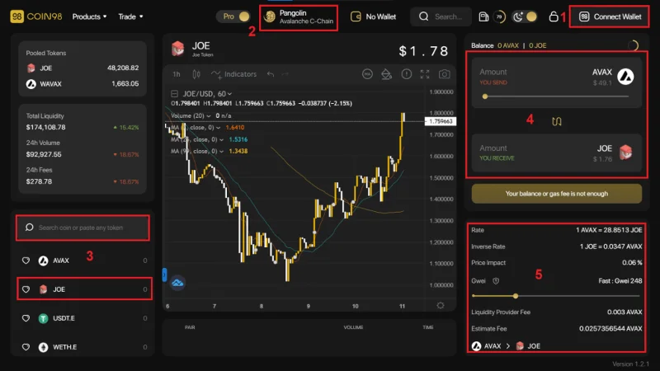This screenshot has height=371, width=660.
Task: Favorite the JOE token heart
Action: point(26,289)
